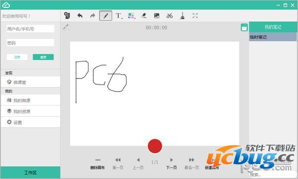Open the document import icon in toolbar
Image resolution: width=298 pixels, height=179 pixels.
[67, 15]
